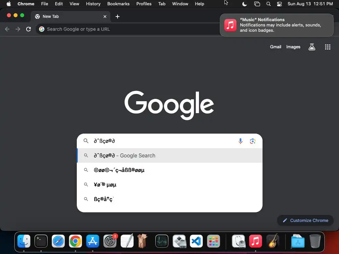Viewport: 339px width, 254px height.
Task: Open the Images link
Action: [x=293, y=47]
